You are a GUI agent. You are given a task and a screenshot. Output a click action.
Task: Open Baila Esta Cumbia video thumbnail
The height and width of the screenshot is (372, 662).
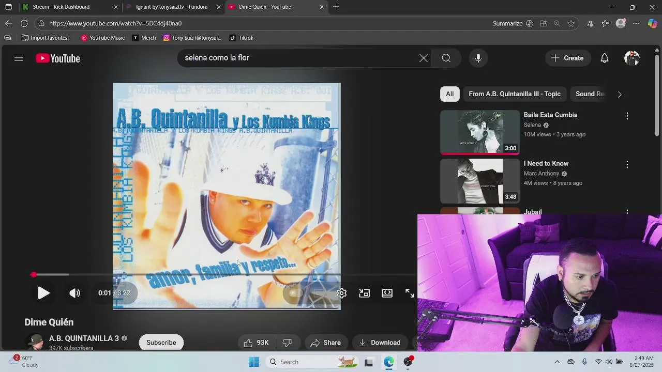pyautogui.click(x=479, y=132)
